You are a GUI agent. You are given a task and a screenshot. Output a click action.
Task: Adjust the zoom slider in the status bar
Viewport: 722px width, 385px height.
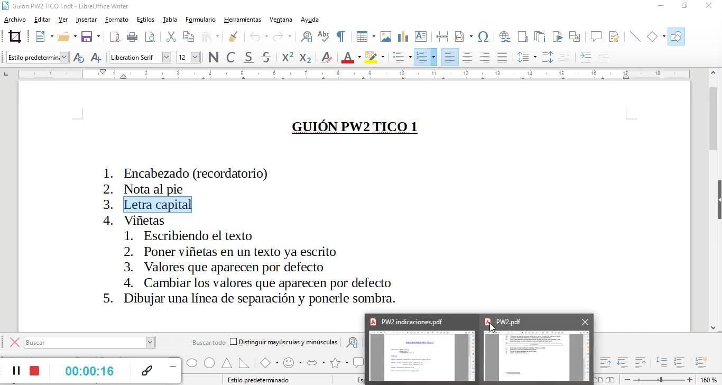(660, 380)
